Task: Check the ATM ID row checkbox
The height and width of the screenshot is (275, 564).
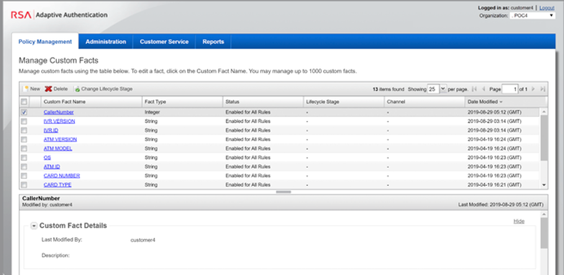Action: pos(24,167)
